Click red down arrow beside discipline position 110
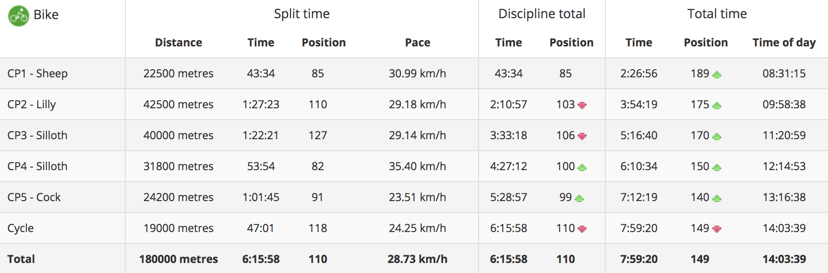Screen dimensions: 828x273 point(582,229)
